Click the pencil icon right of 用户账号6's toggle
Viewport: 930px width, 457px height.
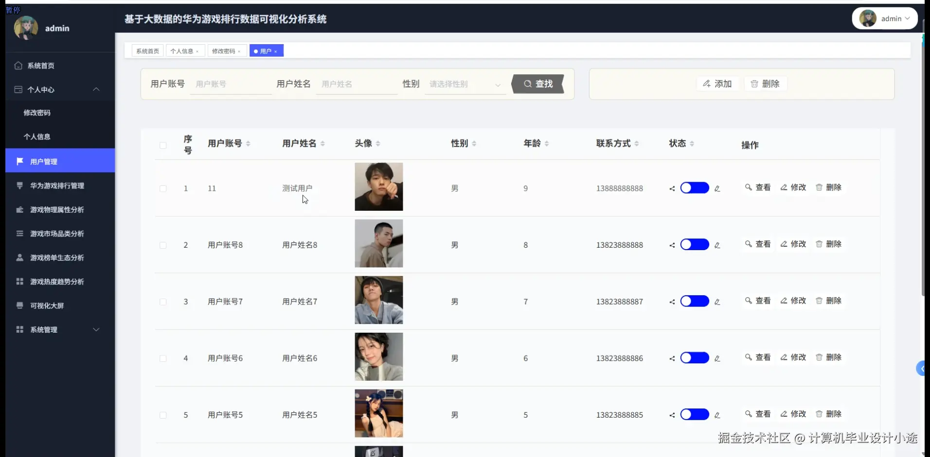click(718, 358)
